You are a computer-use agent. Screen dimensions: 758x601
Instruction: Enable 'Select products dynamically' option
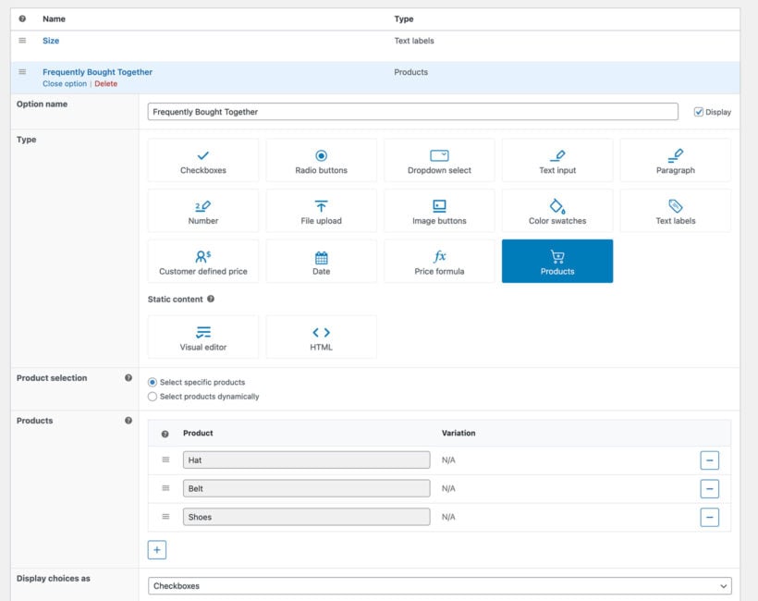click(x=153, y=397)
